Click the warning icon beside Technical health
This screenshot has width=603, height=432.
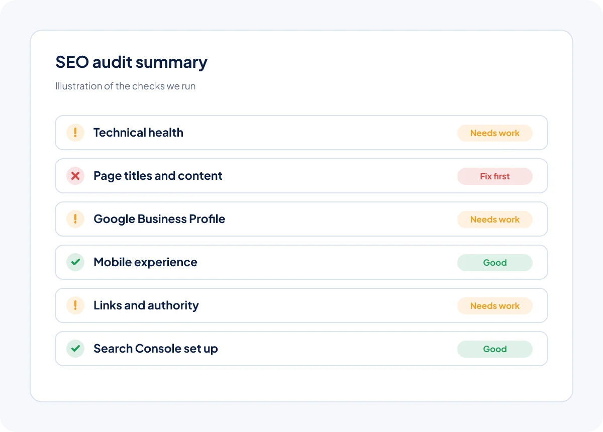coord(75,133)
